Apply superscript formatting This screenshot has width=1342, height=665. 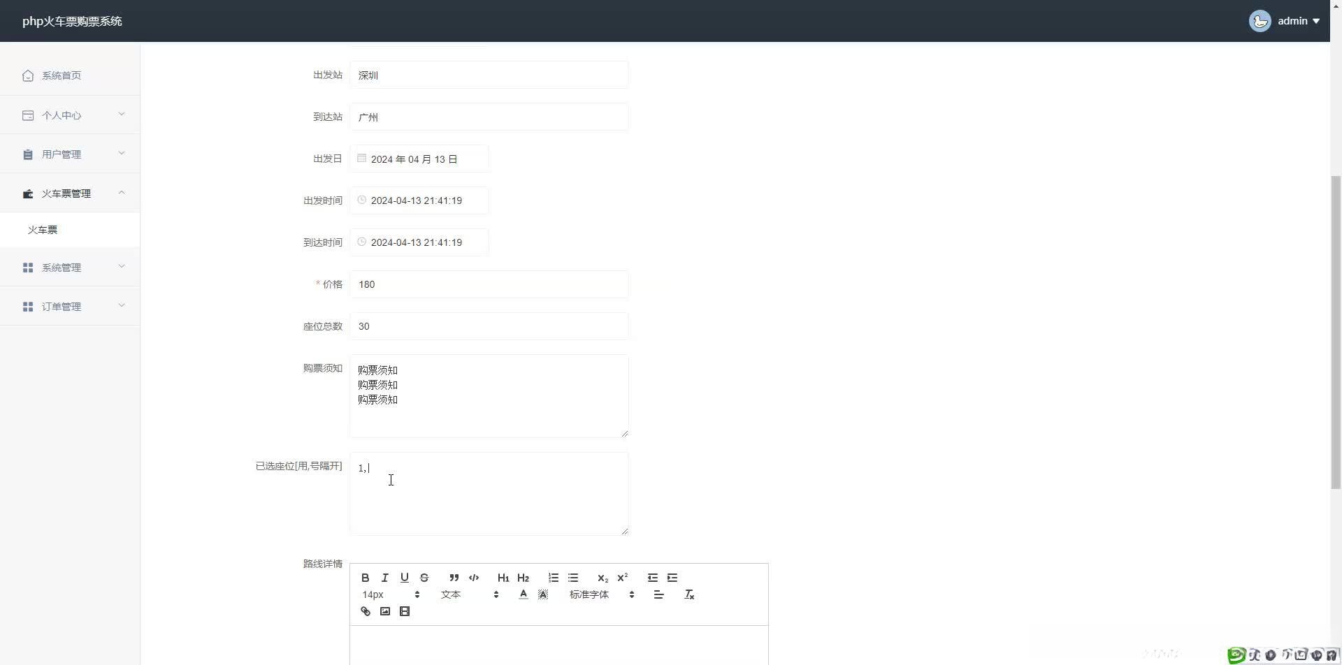[622, 578]
